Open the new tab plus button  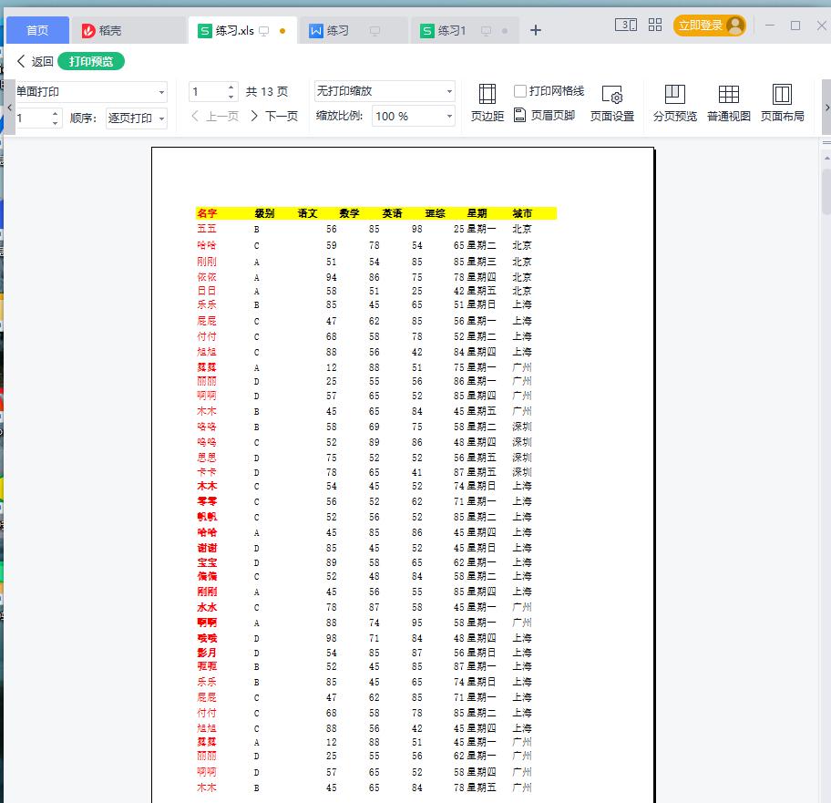(x=535, y=30)
